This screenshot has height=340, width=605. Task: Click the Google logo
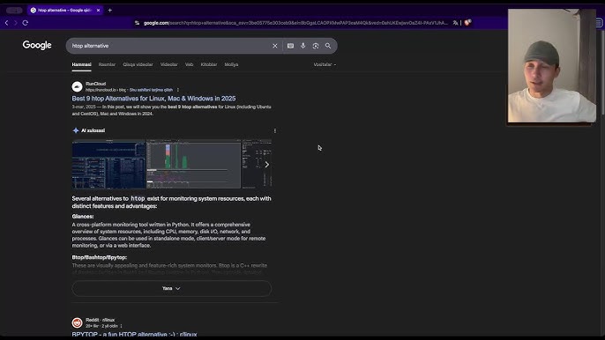[37, 45]
